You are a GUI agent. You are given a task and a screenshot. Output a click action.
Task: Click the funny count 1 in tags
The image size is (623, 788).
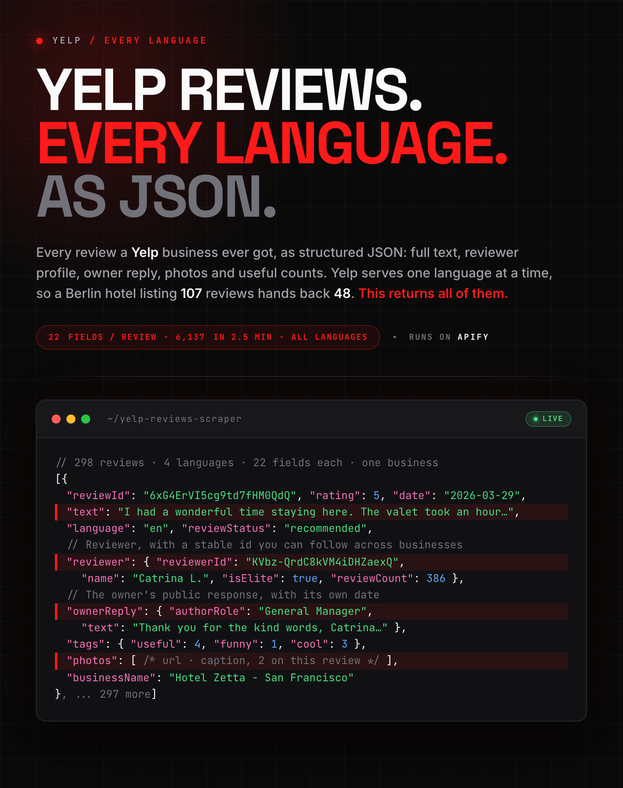274,644
